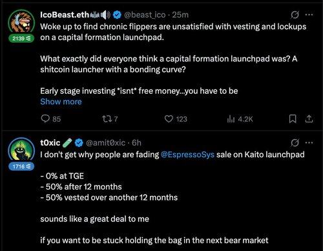The image size is (323, 251).
Task: Click IcoBeast.eth avatar picture
Action: [x=21, y=23]
